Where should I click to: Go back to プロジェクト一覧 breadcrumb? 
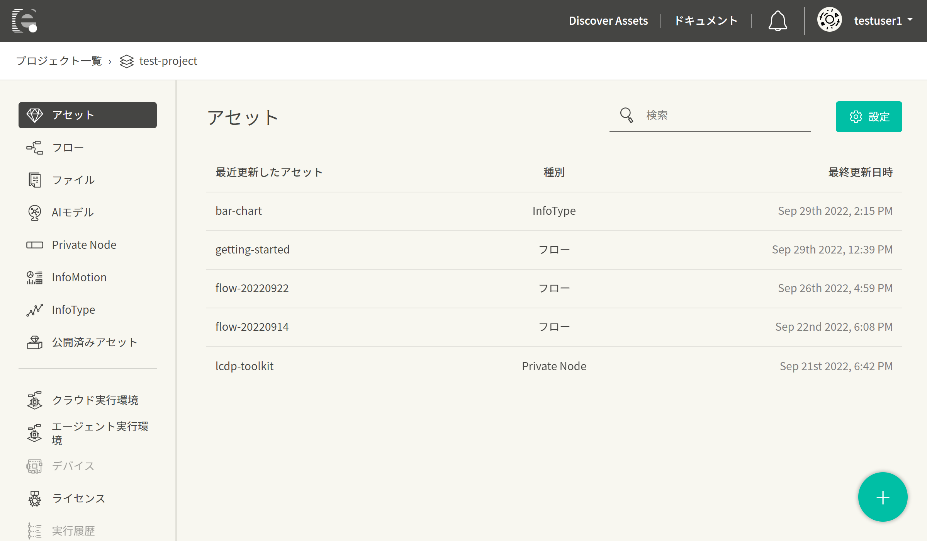coord(59,61)
